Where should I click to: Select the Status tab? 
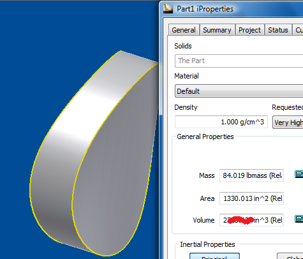(278, 30)
